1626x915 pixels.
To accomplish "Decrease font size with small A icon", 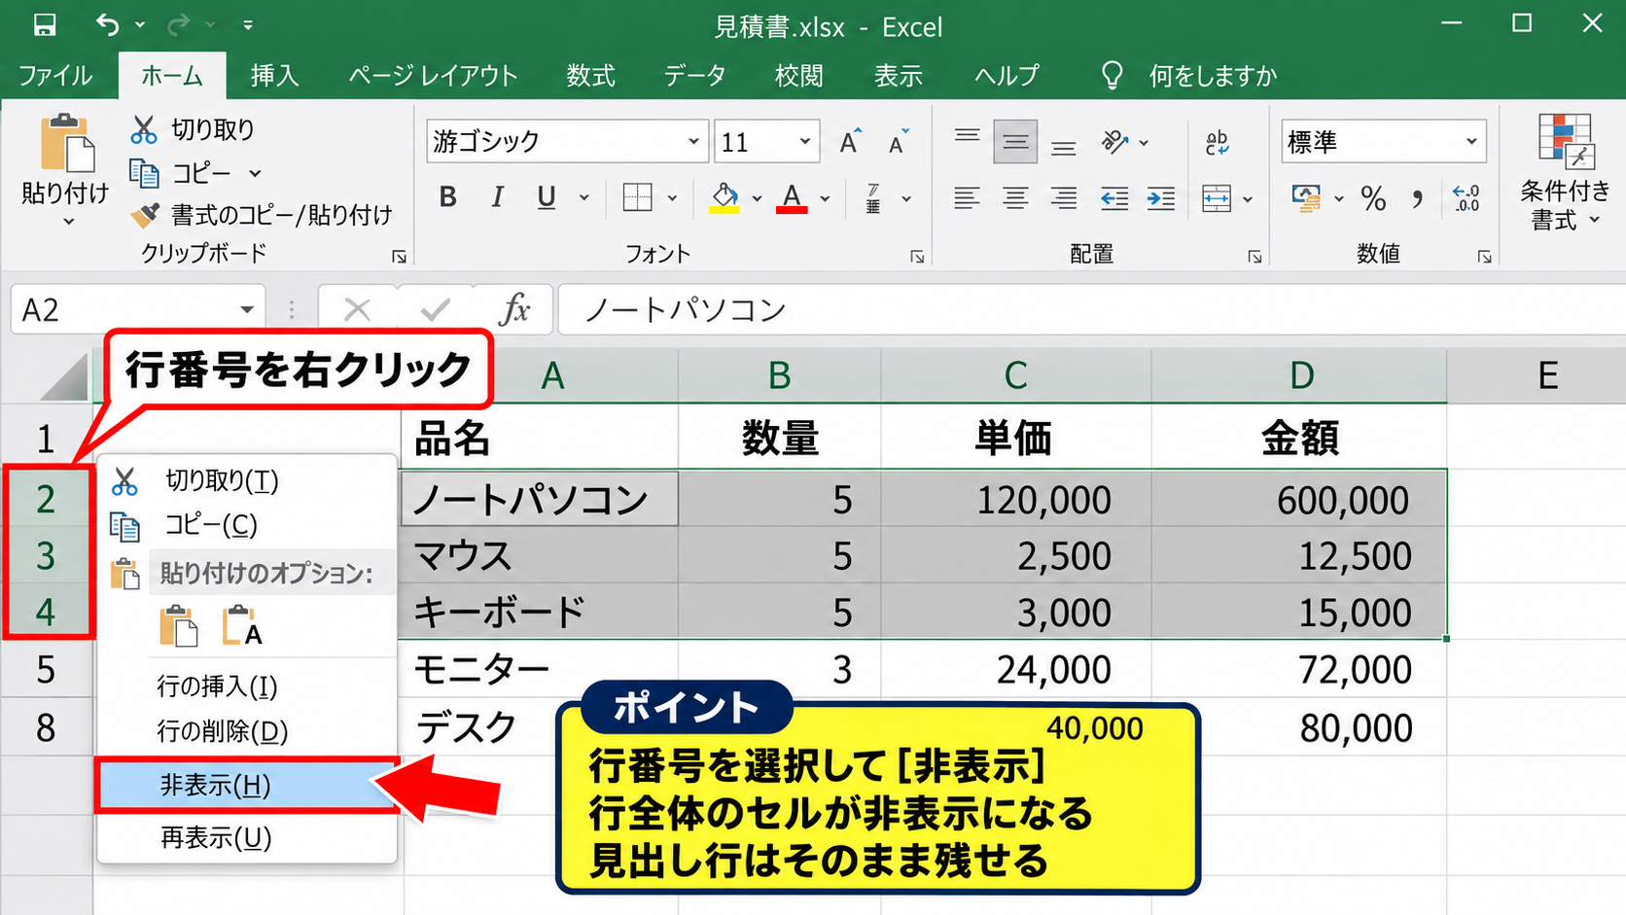I will click(898, 142).
